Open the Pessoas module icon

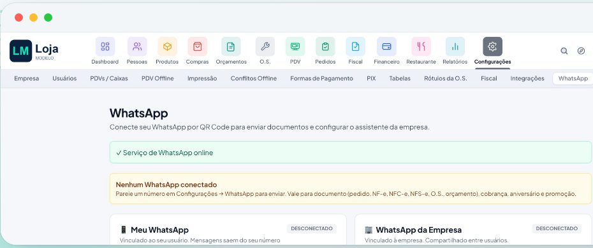[137, 46]
